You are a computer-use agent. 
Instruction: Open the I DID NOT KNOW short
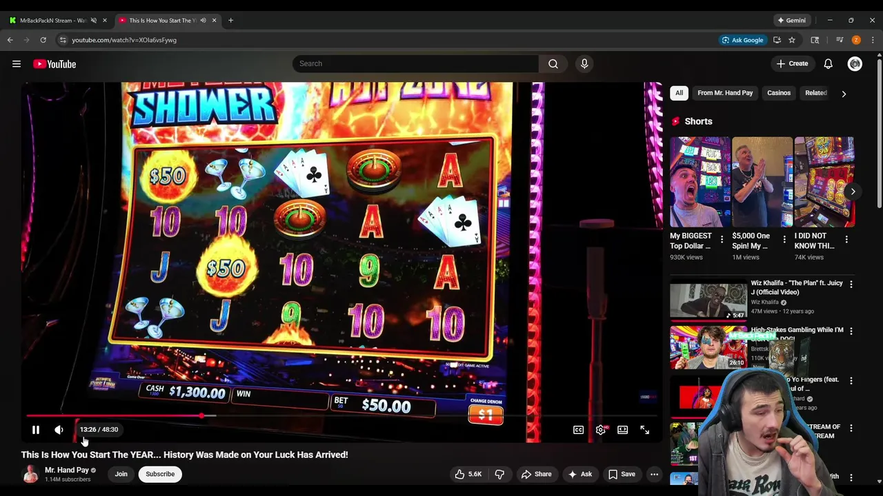824,182
